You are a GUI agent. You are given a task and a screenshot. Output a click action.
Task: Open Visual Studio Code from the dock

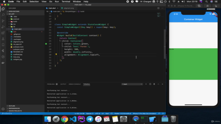pyautogui.click(x=73, y=119)
